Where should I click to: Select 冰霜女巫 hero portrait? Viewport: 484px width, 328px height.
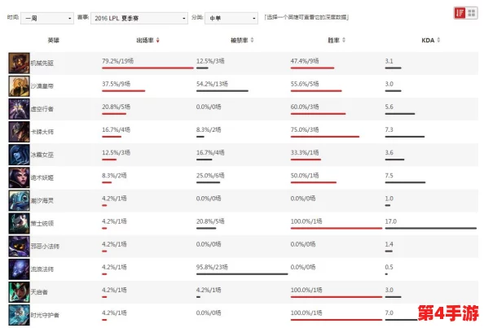pyautogui.click(x=19, y=155)
